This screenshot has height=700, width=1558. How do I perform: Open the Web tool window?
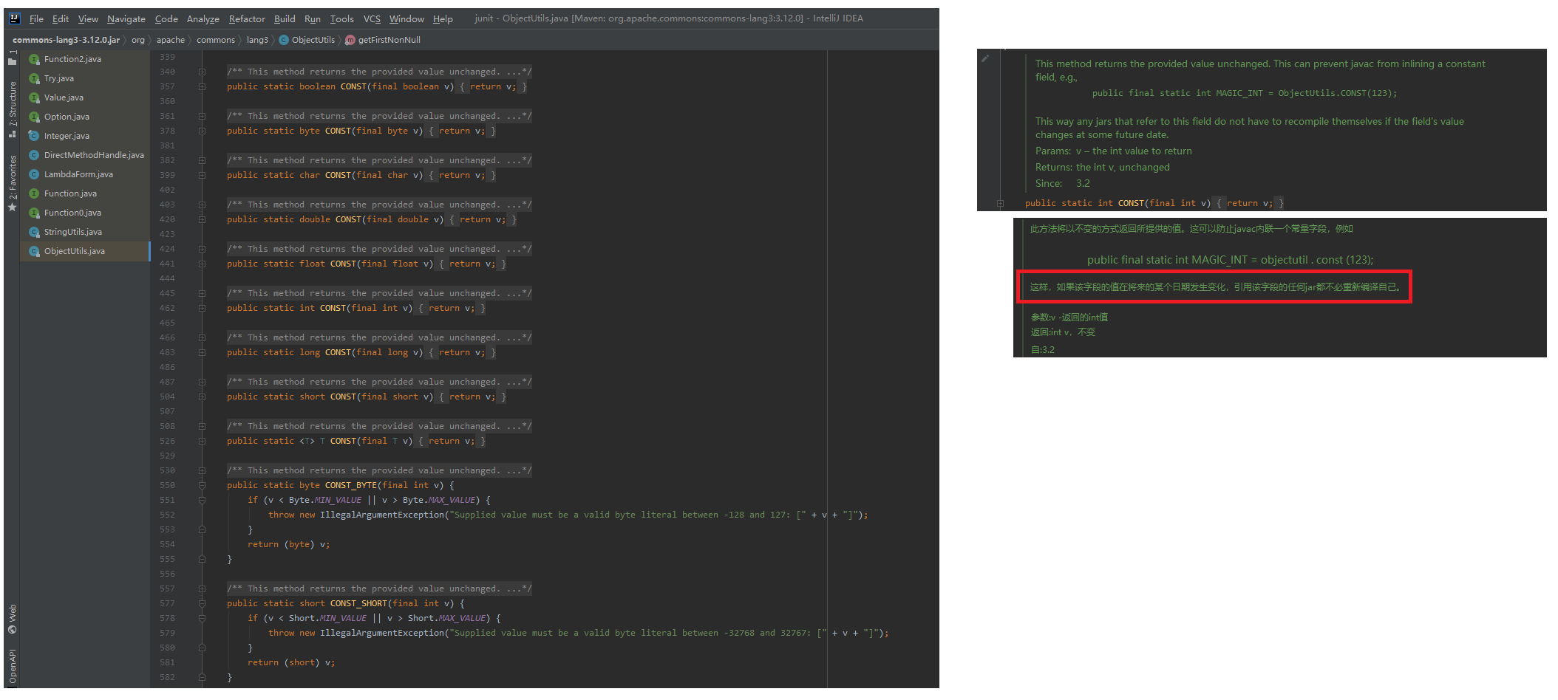13,619
